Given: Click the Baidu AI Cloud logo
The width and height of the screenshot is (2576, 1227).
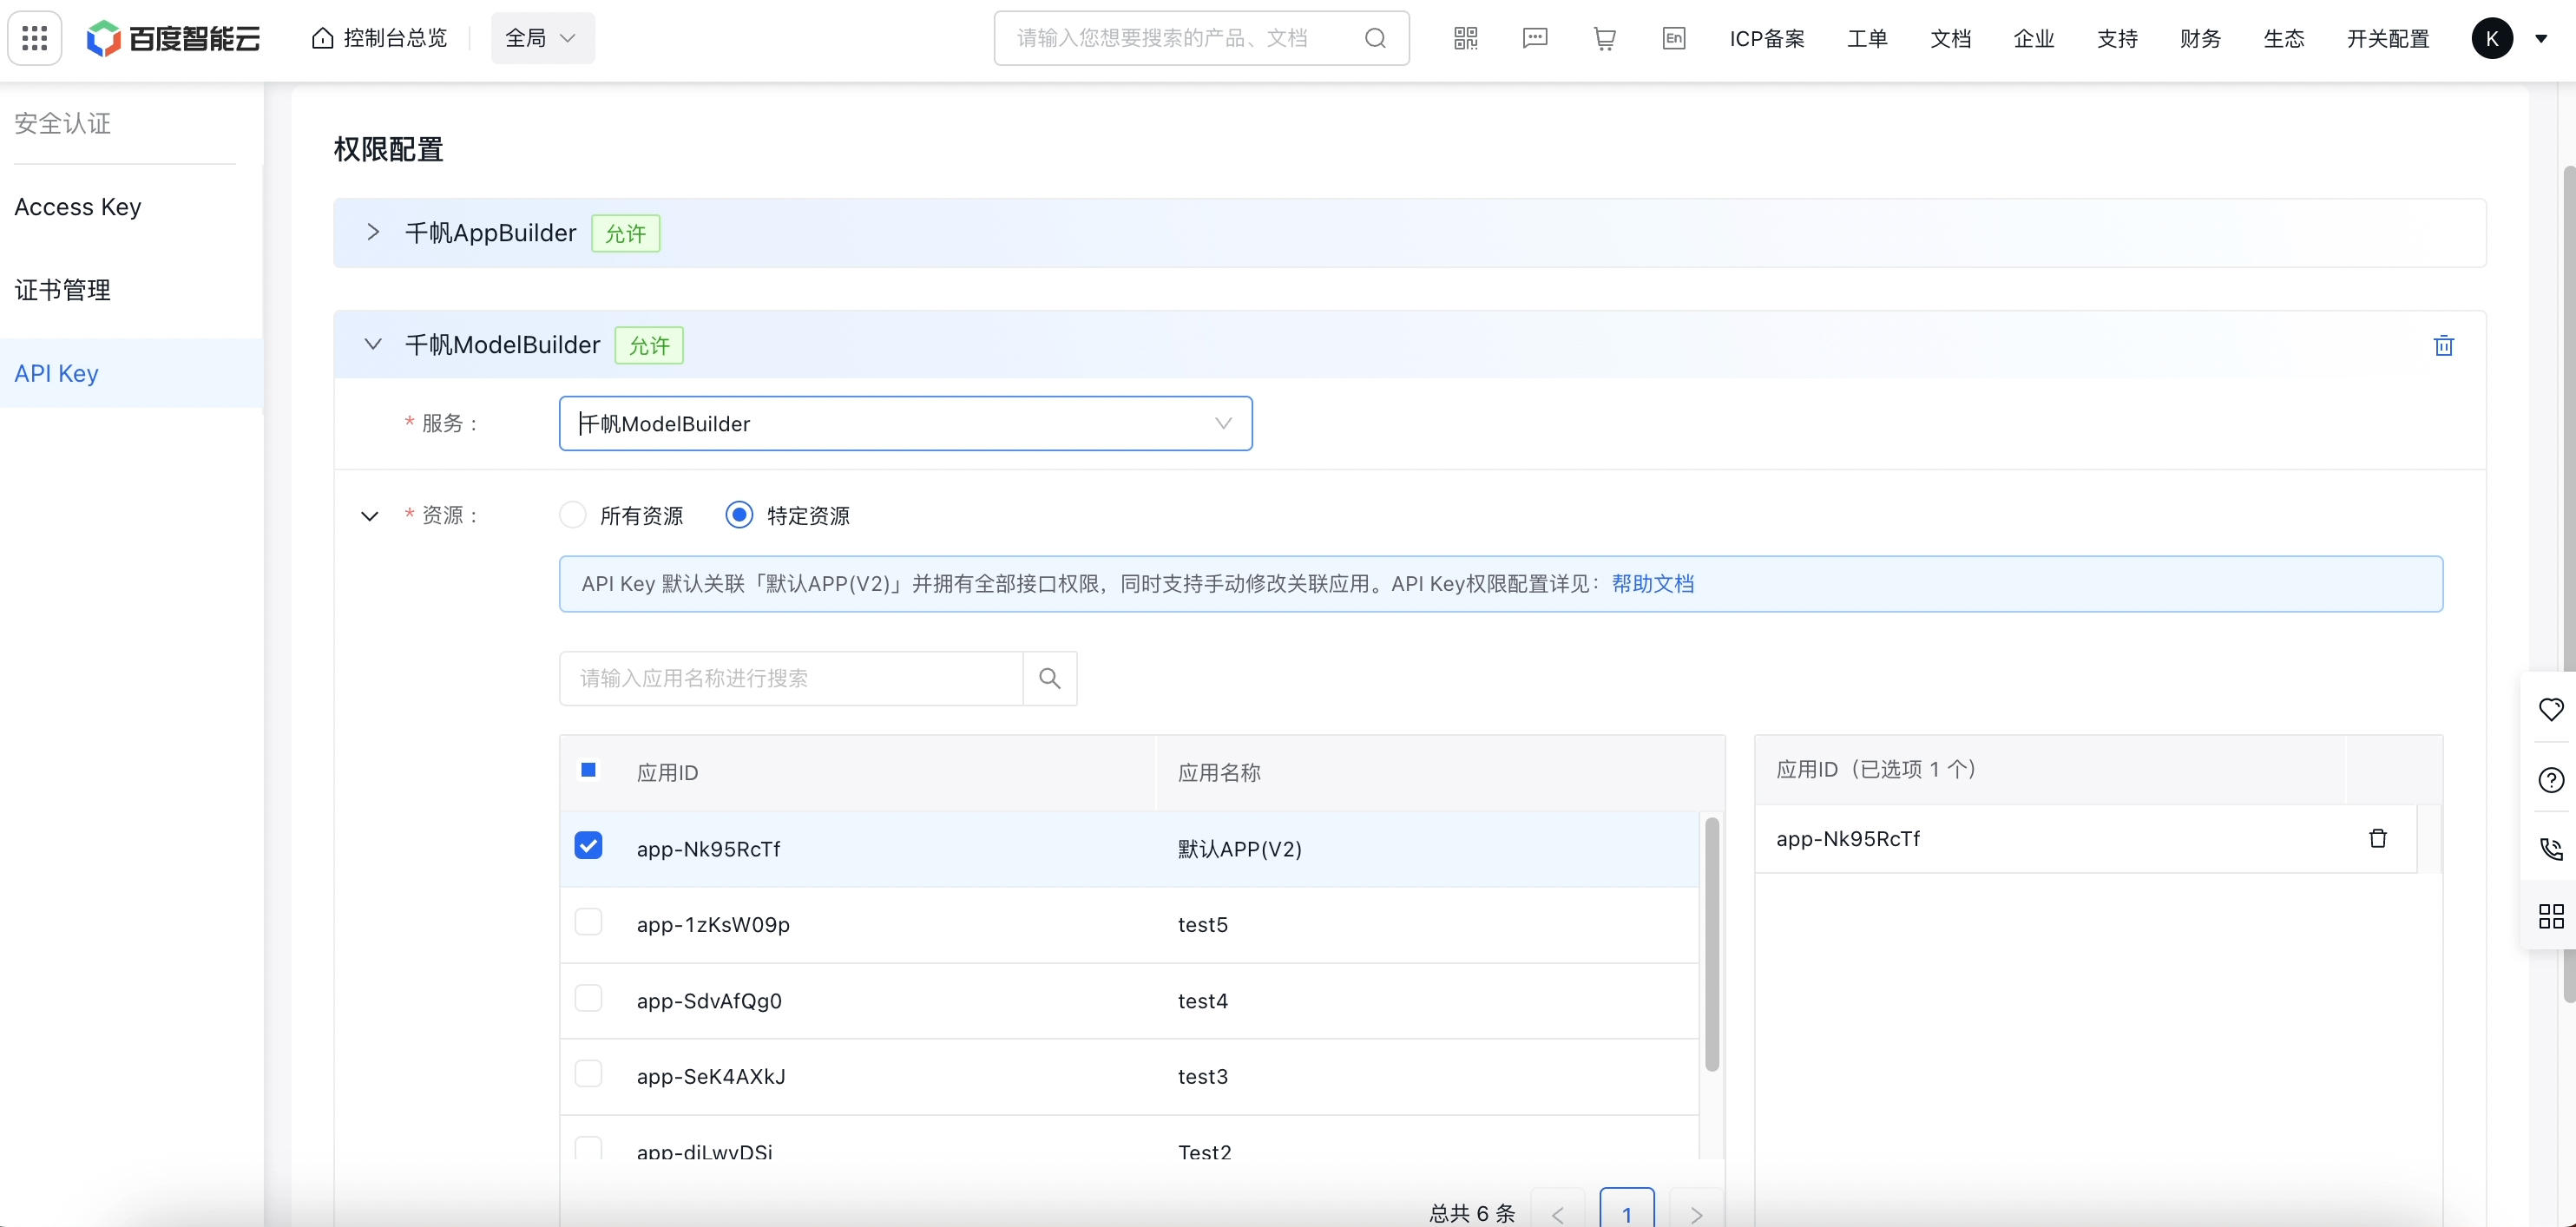Looking at the screenshot, I should [x=174, y=38].
